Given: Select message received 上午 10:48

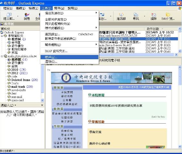Looking at the screenshot, I should 138,36.
